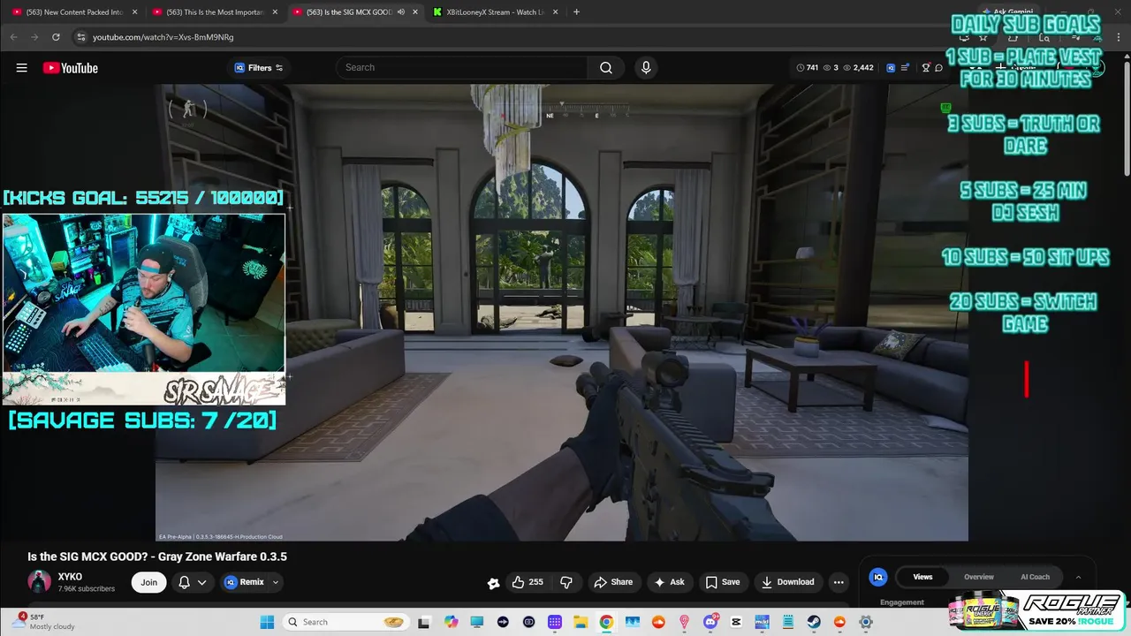Open CapCut from the taskbar

tap(736, 622)
